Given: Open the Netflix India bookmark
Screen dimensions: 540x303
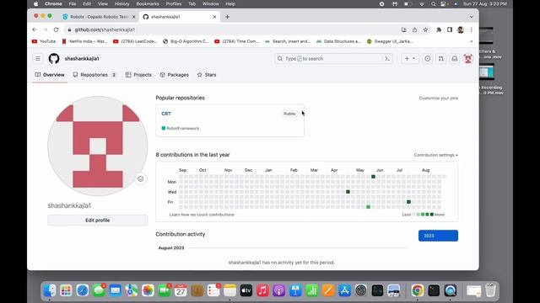Looking at the screenshot, I should 84,41.
